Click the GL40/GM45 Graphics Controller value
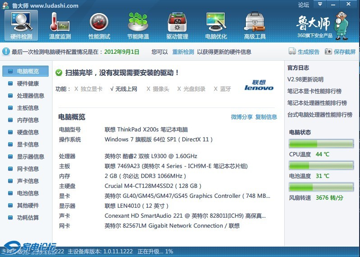 pyautogui.click(x=187, y=196)
